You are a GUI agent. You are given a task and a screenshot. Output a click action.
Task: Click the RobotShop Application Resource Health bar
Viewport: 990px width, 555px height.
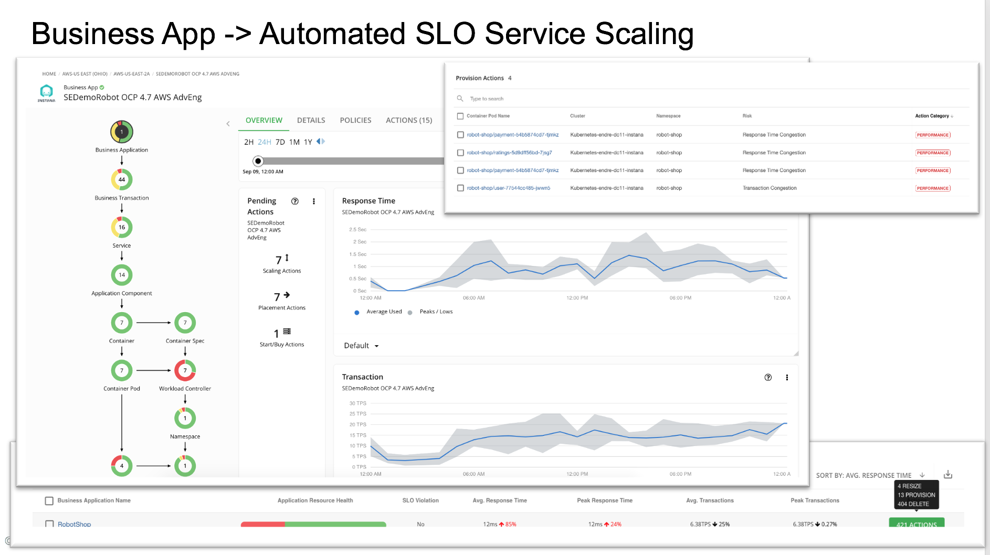pos(313,524)
